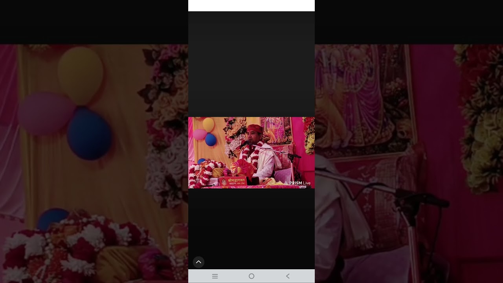Tap the up-chevron expand button
The image size is (503, 283).
[198, 262]
